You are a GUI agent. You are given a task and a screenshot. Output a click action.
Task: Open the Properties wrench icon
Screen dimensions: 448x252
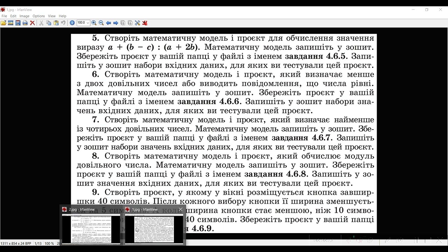pos(137,23)
